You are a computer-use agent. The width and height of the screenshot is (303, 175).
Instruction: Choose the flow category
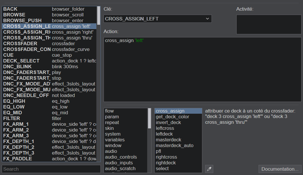(x=126, y=111)
